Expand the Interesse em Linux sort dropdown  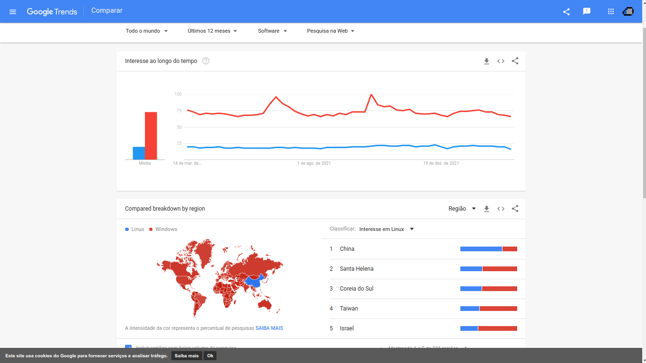pos(386,229)
